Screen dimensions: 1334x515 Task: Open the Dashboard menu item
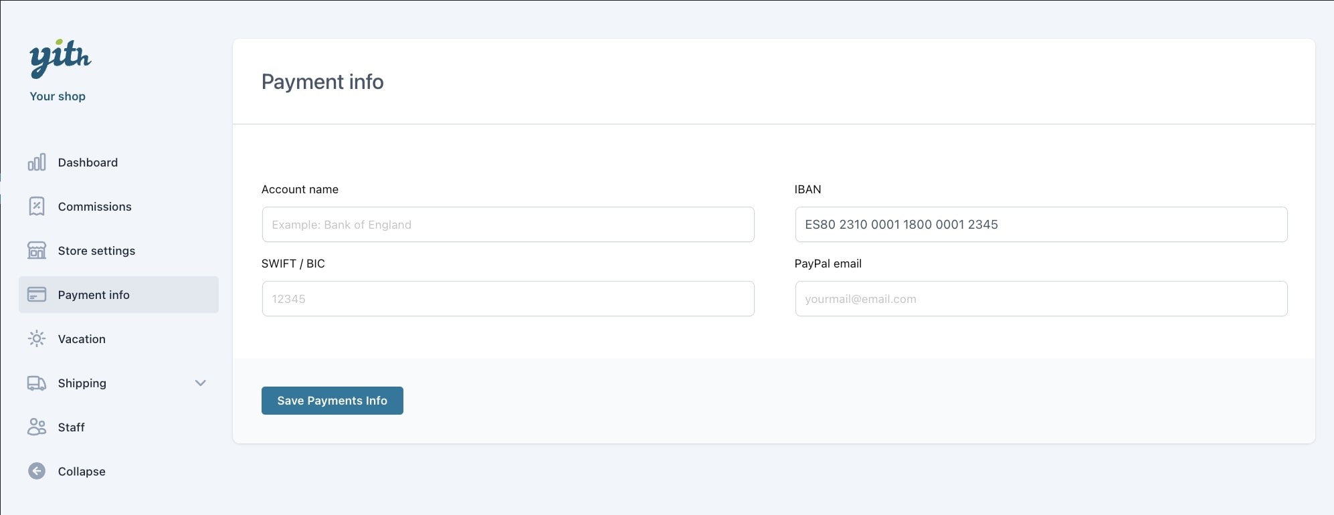coord(88,163)
